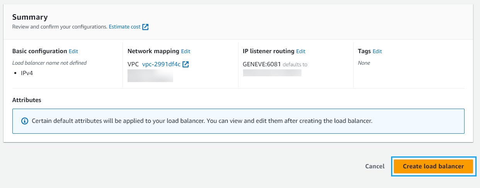Click the Create load balancer button
The width and height of the screenshot is (480, 188).
(x=433, y=166)
